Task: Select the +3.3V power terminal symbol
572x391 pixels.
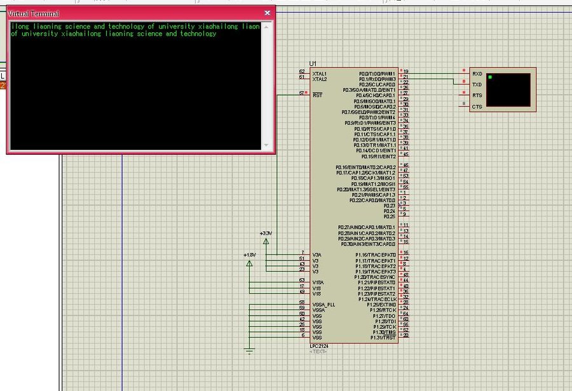Action: 266,241
